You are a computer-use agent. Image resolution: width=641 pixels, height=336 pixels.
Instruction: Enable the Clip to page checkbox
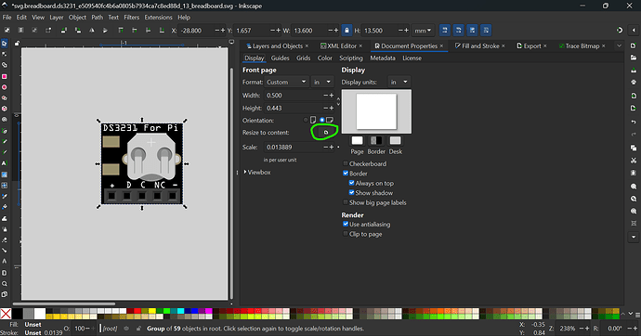pyautogui.click(x=346, y=234)
